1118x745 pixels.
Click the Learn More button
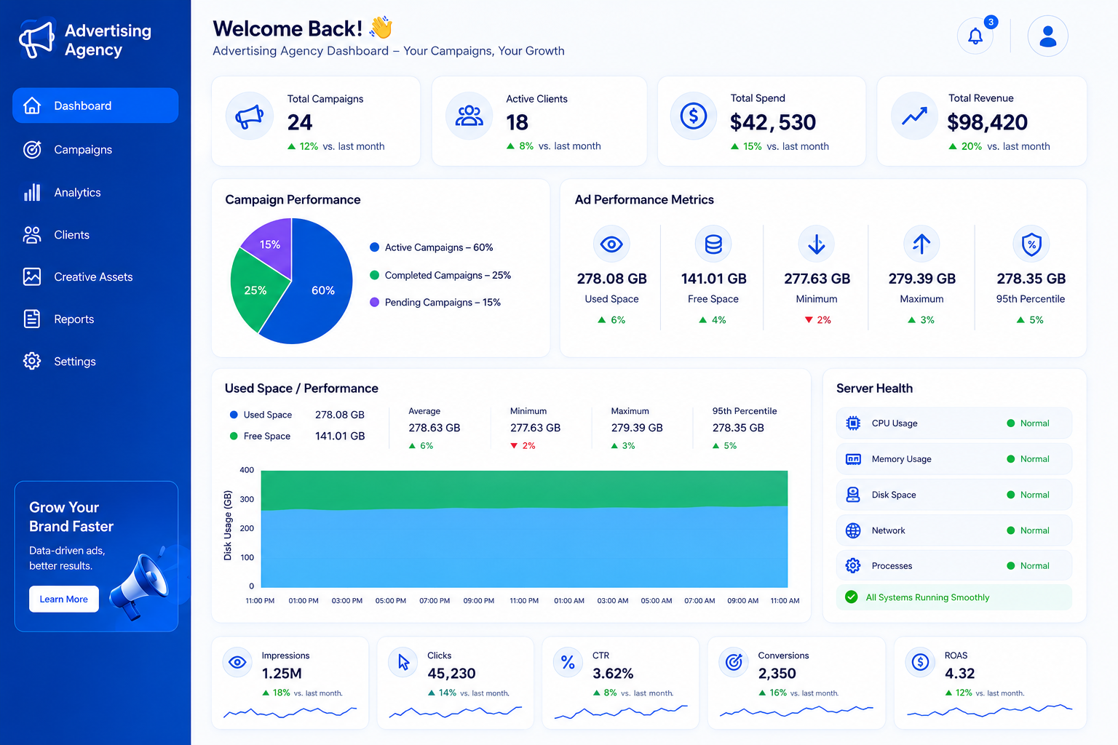click(64, 599)
